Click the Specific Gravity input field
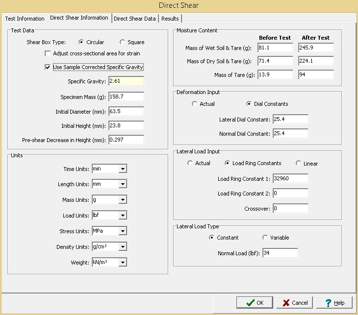 pyautogui.click(x=126, y=81)
